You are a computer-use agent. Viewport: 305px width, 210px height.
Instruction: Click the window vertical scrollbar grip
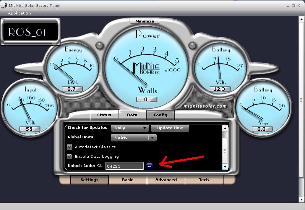coord(301,100)
